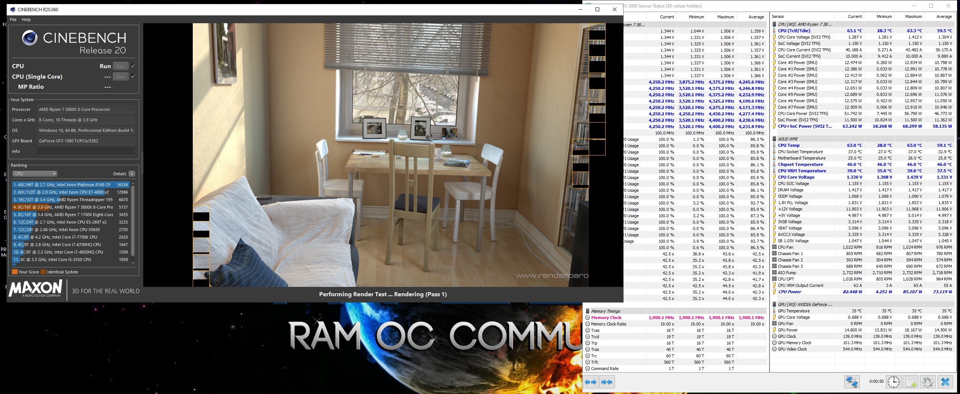Click the Memory Clock round sensor icon
This screenshot has width=960, height=394.
pyautogui.click(x=588, y=318)
